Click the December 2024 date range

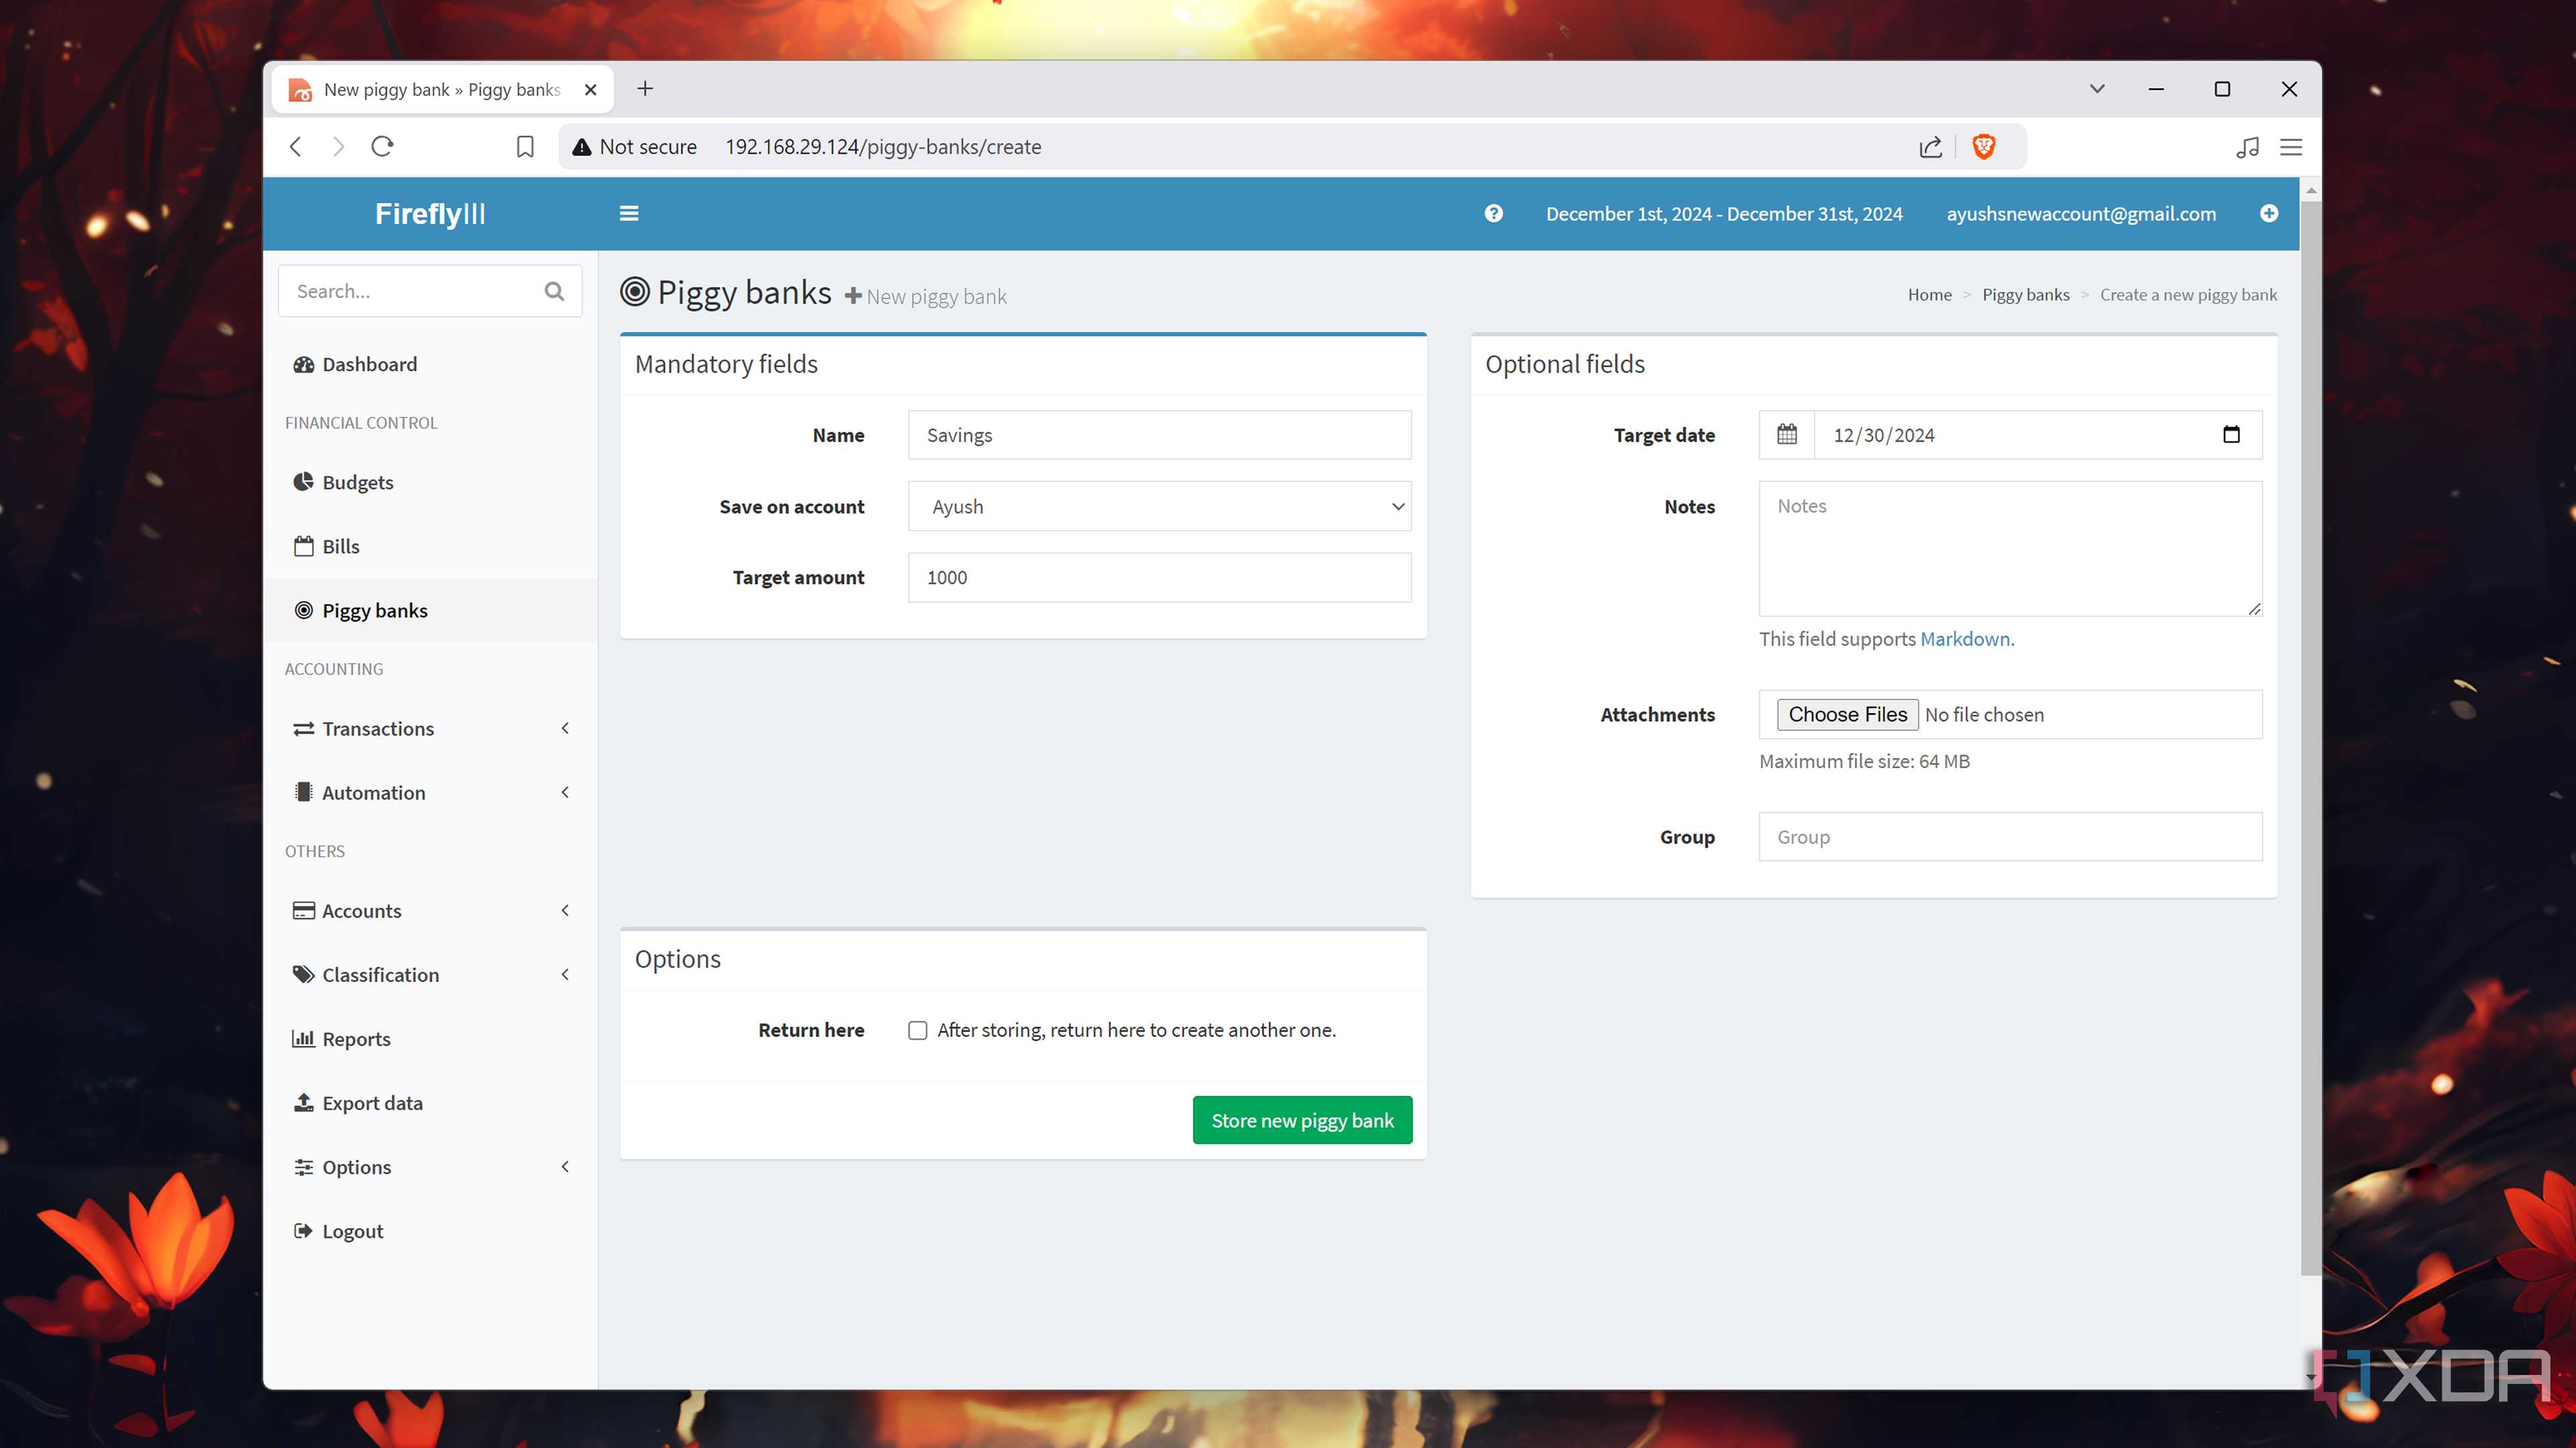tap(1724, 214)
